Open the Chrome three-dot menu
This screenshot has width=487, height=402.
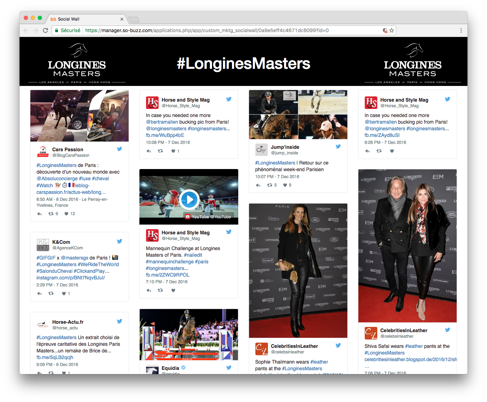pyautogui.click(x=461, y=30)
